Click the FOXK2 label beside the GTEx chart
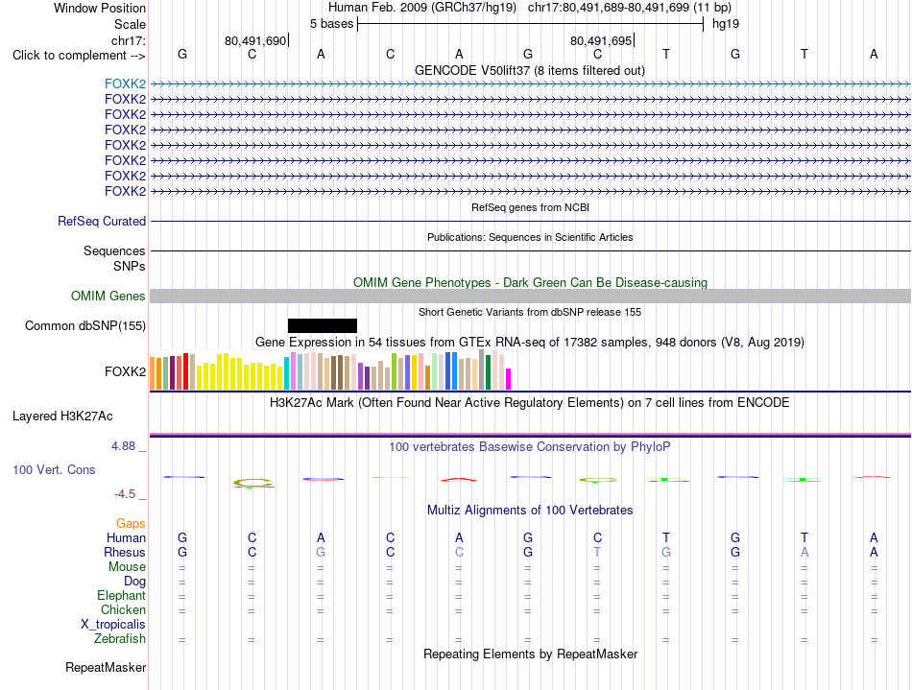Screen dimensions: 912x690 click(x=125, y=371)
